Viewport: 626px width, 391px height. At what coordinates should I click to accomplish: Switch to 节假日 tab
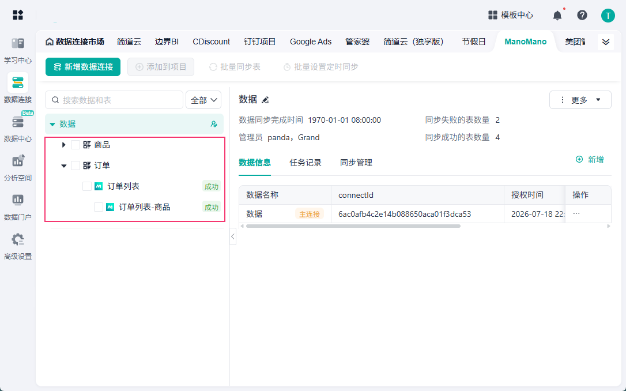coord(473,42)
